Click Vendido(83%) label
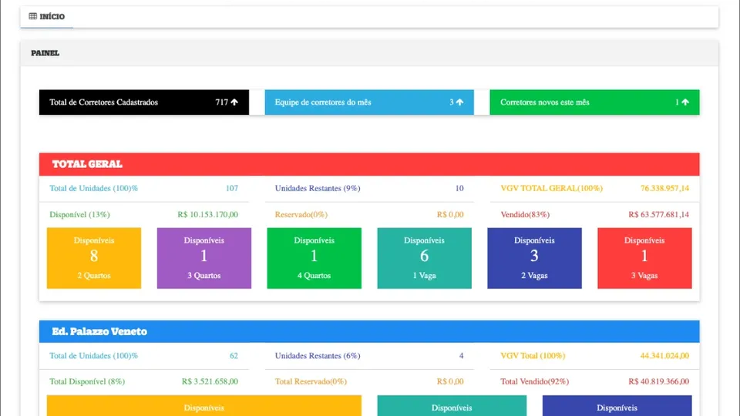Viewport: 740px width, 416px height. coord(525,215)
